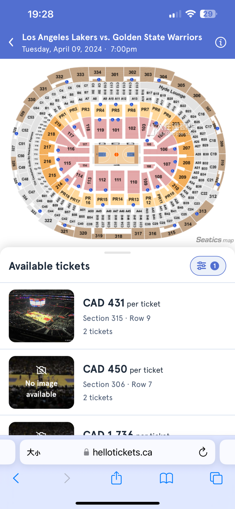Image resolution: width=235 pixels, height=509 pixels.
Task: Tap the Hyde Lounge area on the map
Action: (172, 91)
